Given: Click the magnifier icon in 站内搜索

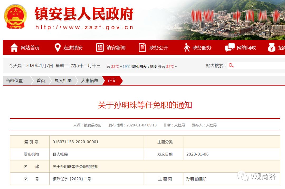Looking at the screenshot, I should coord(231,65).
